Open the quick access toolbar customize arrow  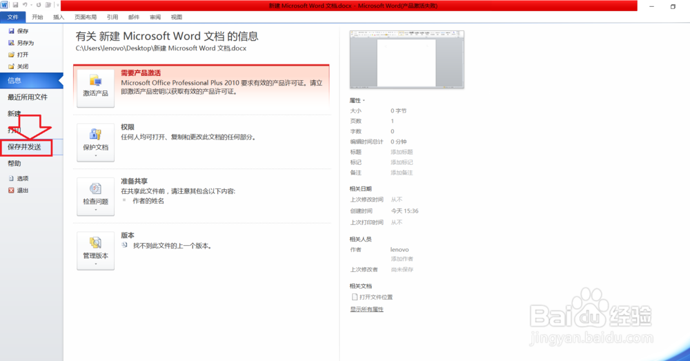point(58,5)
